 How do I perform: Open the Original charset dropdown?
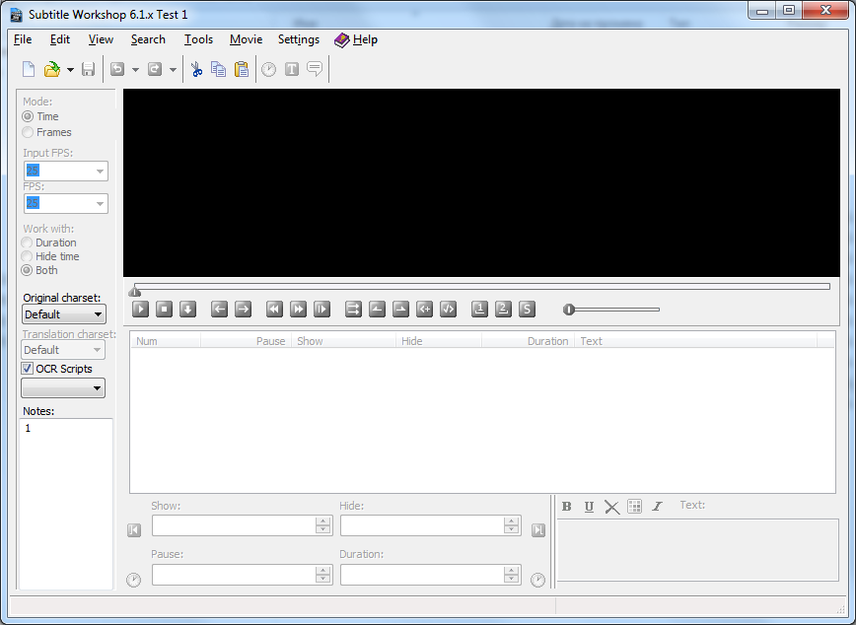(x=64, y=314)
